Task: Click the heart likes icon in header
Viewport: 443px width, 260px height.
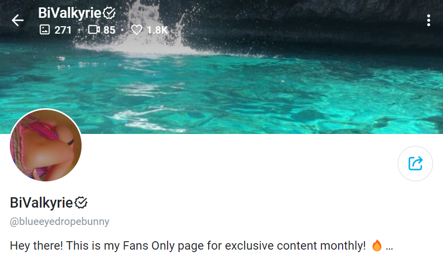Action: coord(137,30)
